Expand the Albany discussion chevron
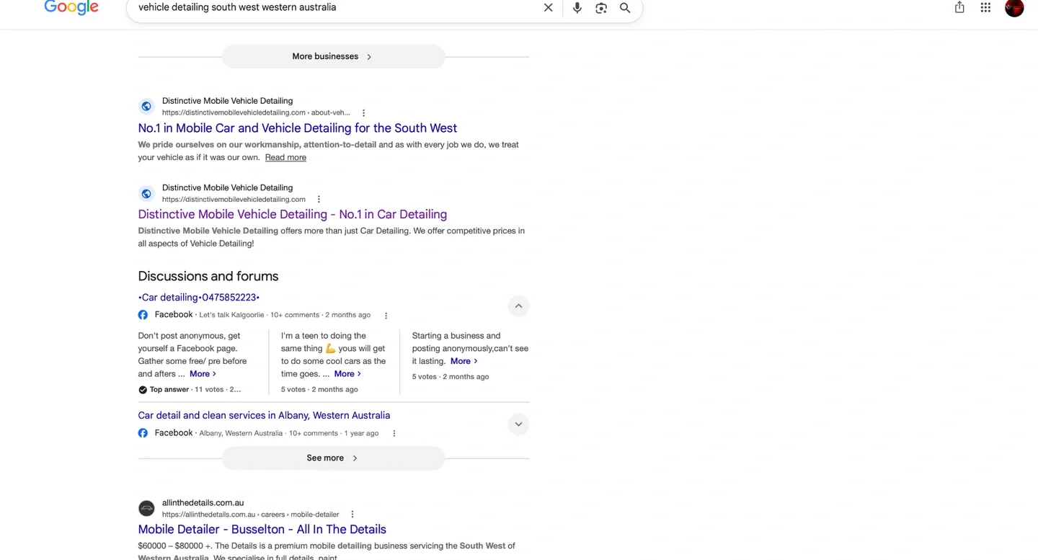 (x=518, y=425)
